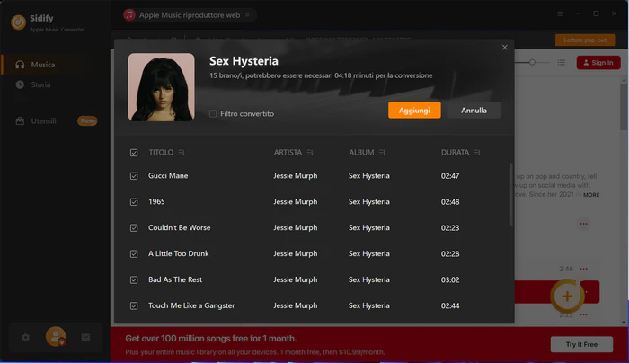Open settings with the gear icon
This screenshot has height=363, width=629.
point(26,337)
